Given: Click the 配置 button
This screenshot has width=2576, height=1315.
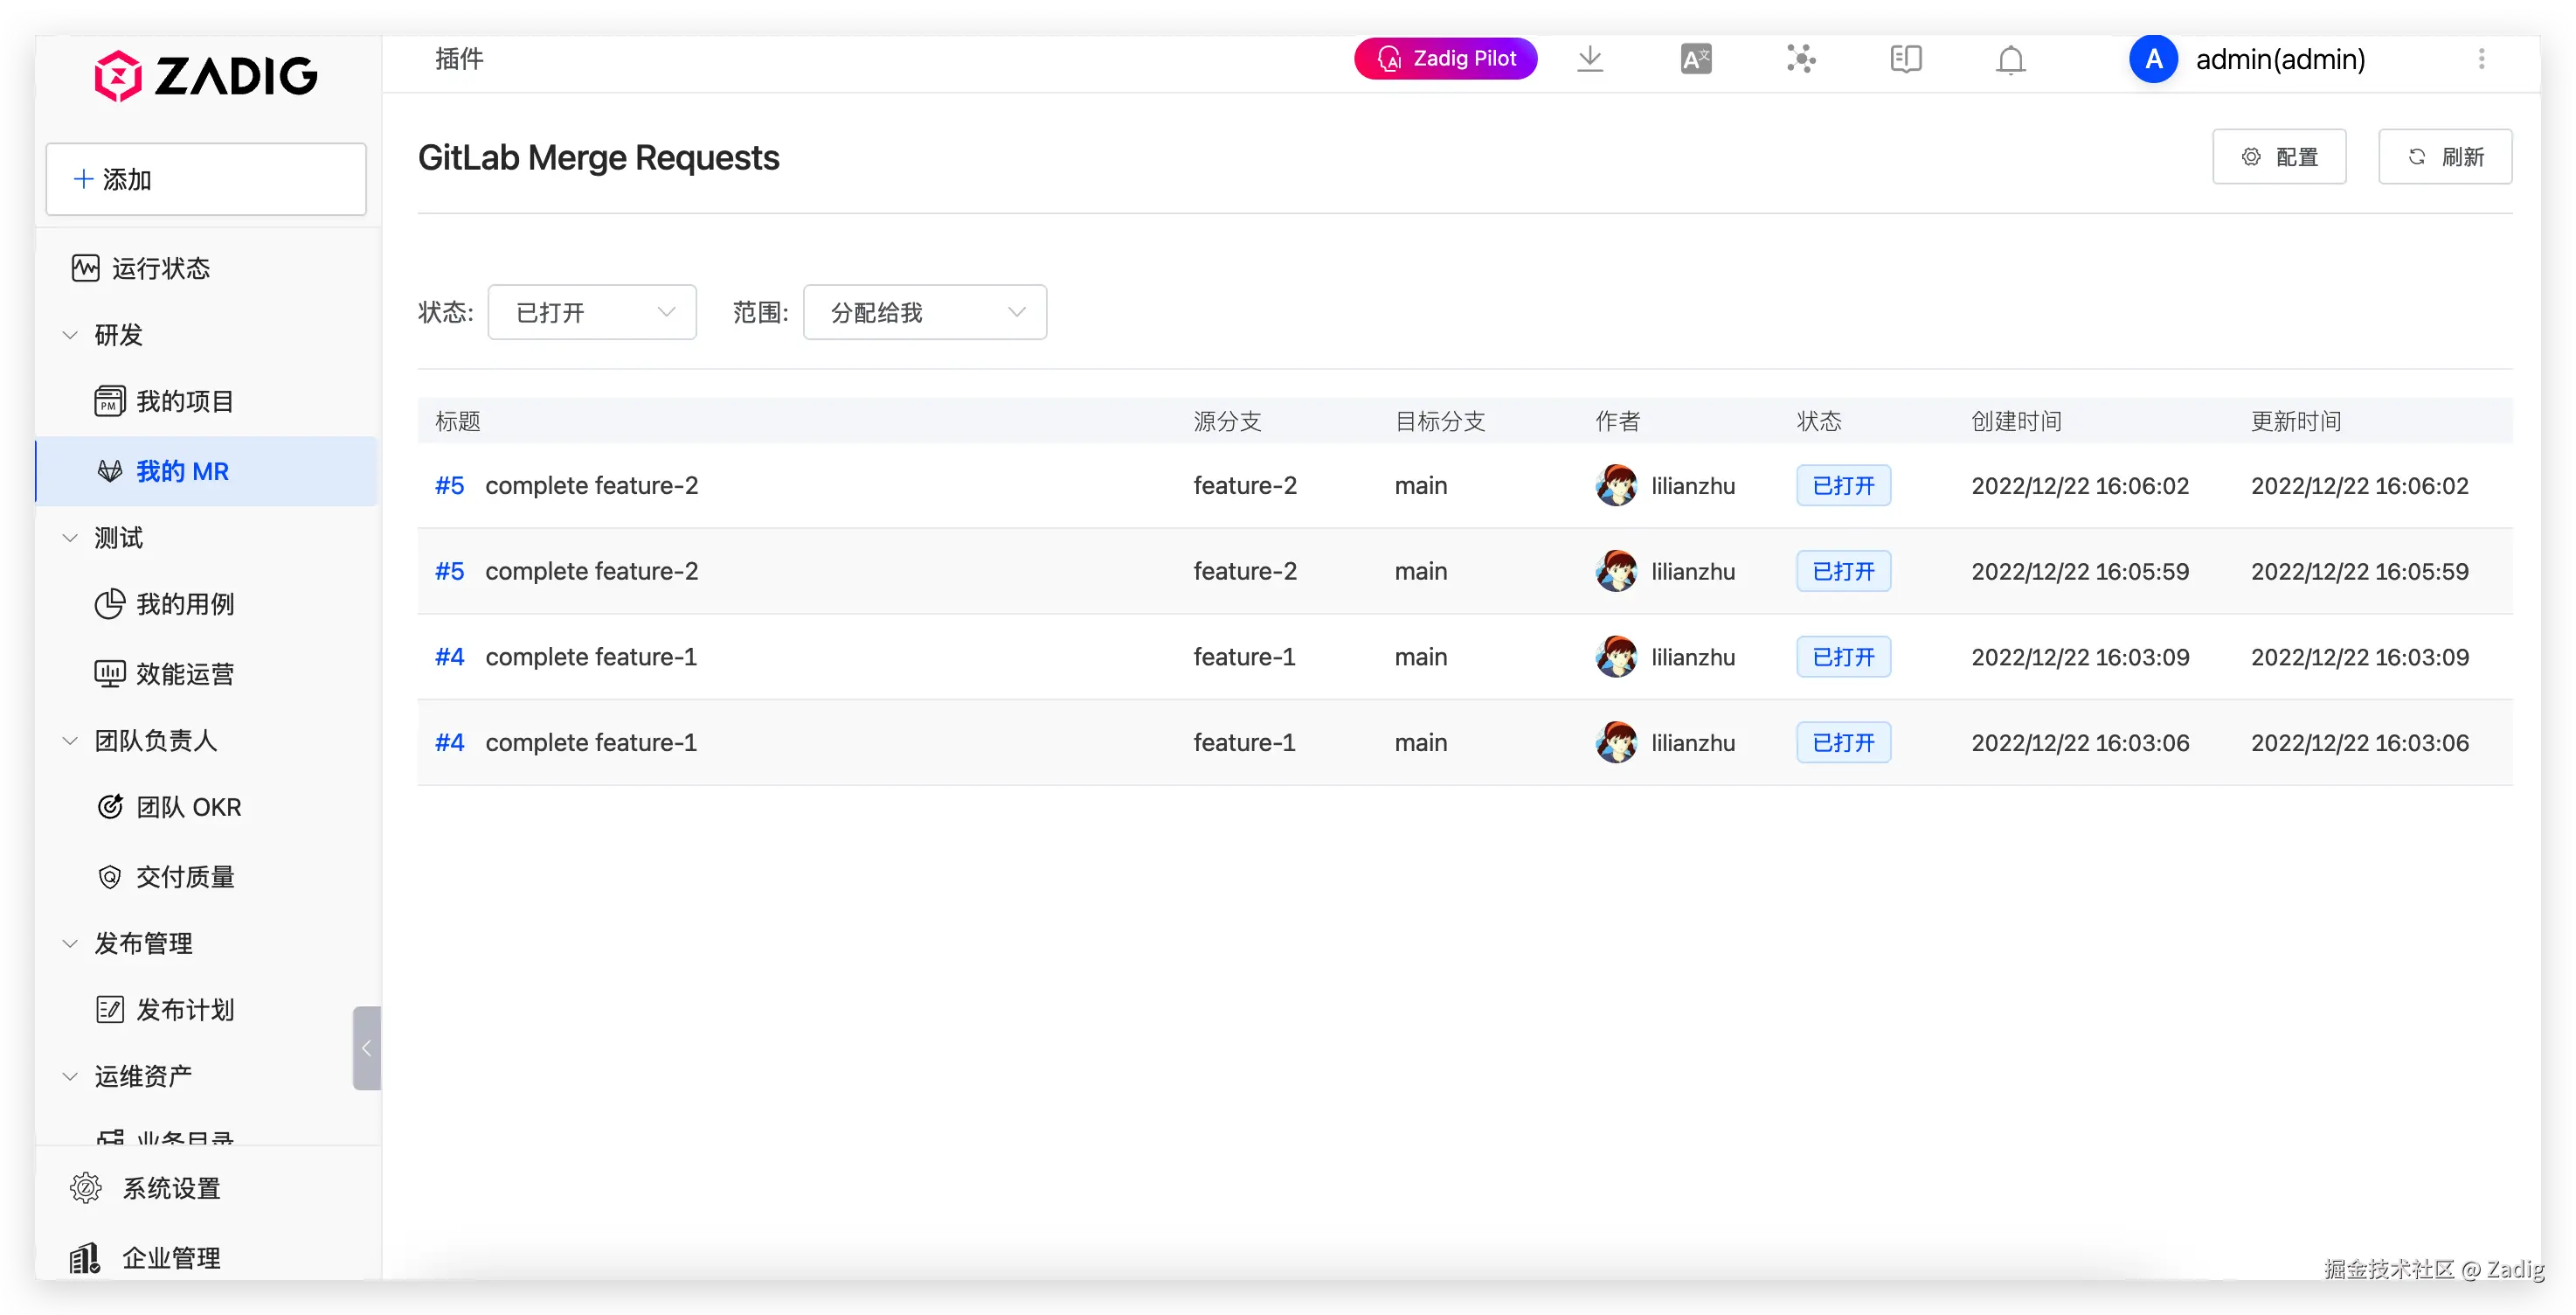Looking at the screenshot, I should pyautogui.click(x=2279, y=157).
